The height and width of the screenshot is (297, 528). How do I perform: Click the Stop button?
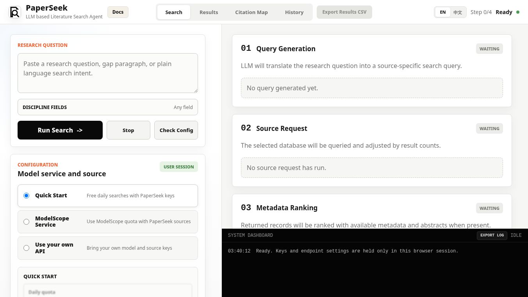click(128, 130)
